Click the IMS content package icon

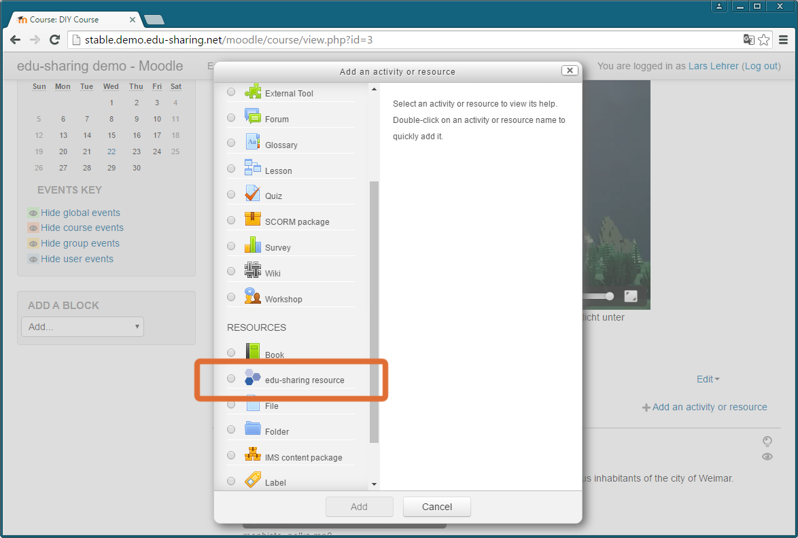252,454
